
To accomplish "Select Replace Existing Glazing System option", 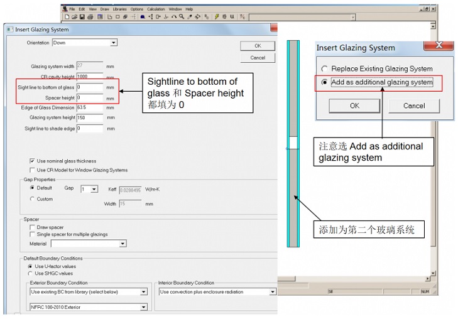I will [x=324, y=69].
